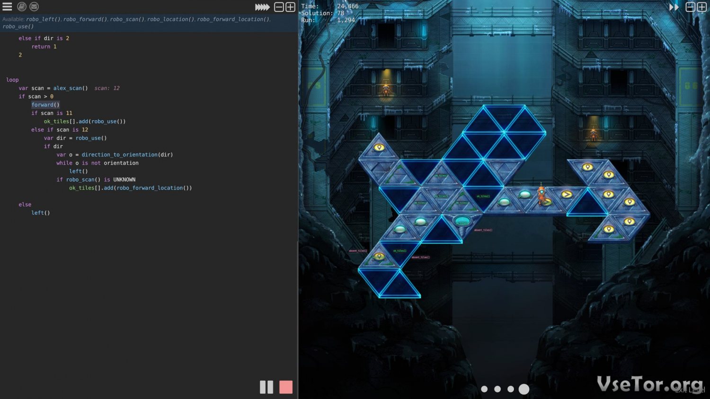Select the second level-run dot

click(497, 389)
